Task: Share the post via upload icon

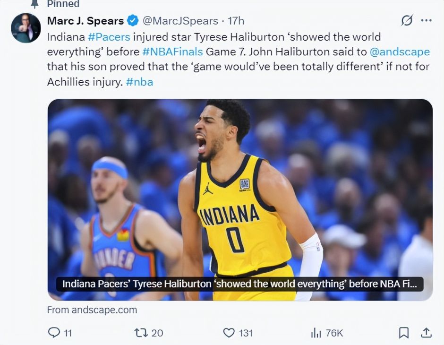Action: (x=426, y=333)
